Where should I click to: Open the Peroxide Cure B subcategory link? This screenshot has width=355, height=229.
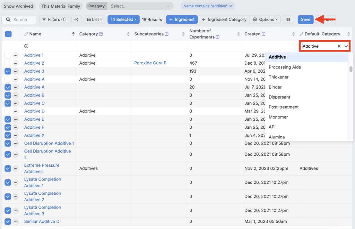pos(150,63)
